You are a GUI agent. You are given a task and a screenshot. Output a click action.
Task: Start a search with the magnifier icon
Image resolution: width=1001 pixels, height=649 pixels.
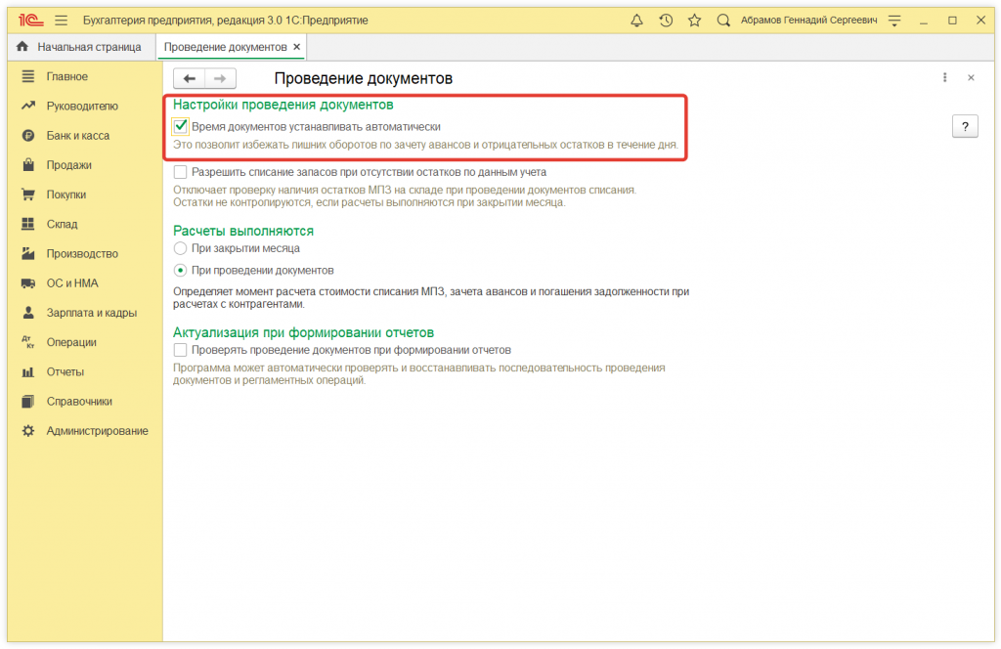tap(723, 19)
